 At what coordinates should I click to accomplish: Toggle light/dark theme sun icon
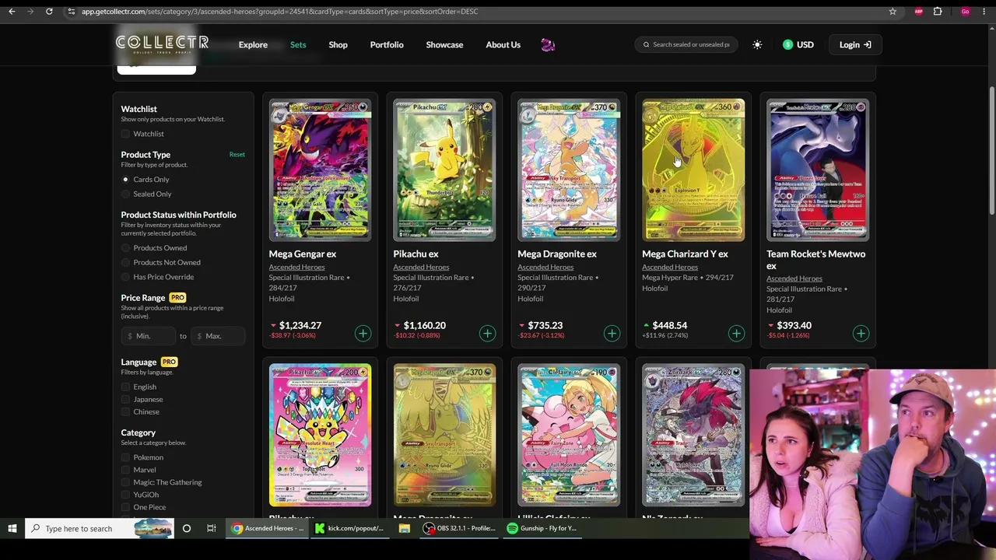(757, 45)
